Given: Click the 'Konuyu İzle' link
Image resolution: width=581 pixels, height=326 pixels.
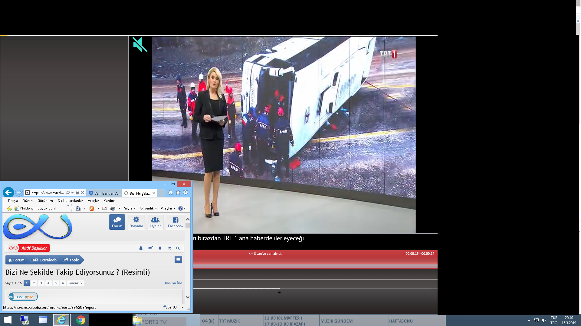Looking at the screenshot, I should [x=173, y=283].
